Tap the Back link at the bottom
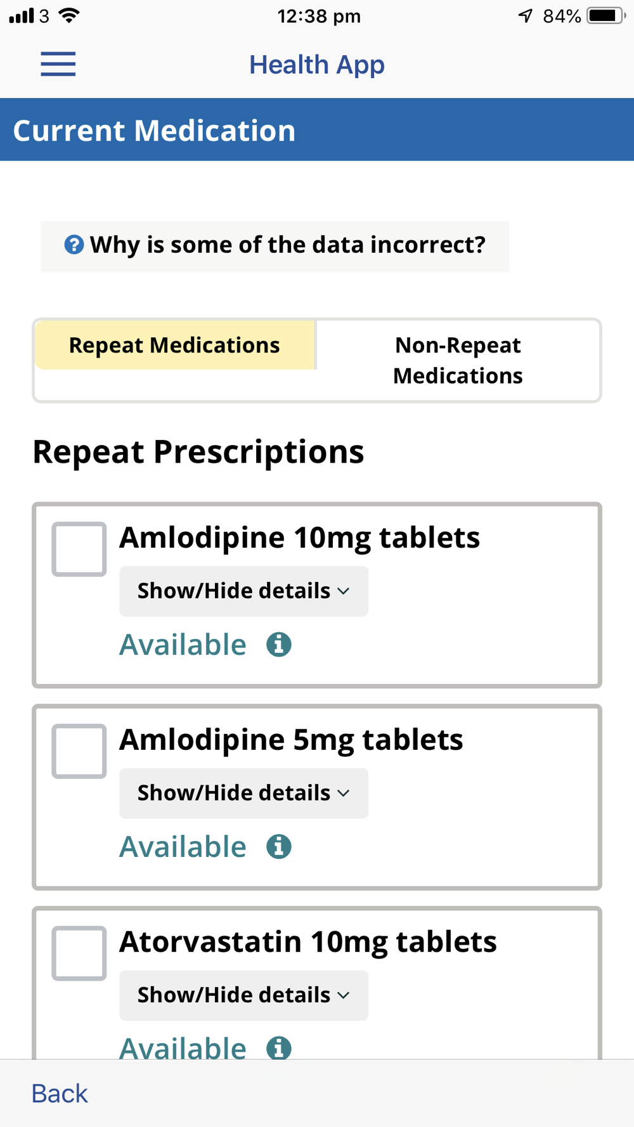The width and height of the screenshot is (634, 1127). click(x=60, y=1094)
